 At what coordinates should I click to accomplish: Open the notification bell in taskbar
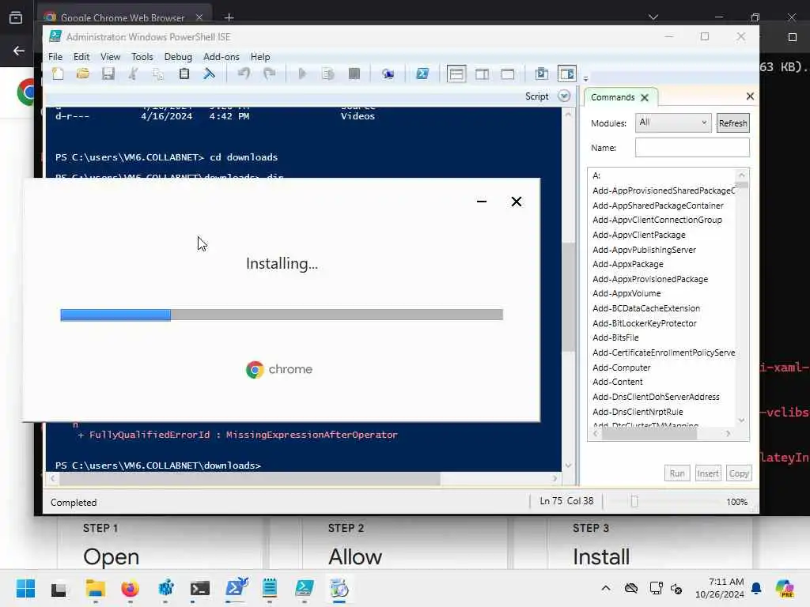[x=756, y=588]
